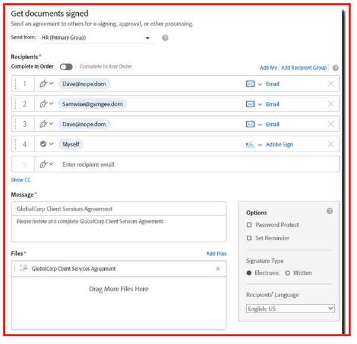Toggle the Complete in Order switch
The image size is (357, 344).
tap(66, 67)
